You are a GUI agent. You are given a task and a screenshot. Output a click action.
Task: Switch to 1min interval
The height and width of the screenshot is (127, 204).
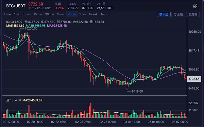17,14
